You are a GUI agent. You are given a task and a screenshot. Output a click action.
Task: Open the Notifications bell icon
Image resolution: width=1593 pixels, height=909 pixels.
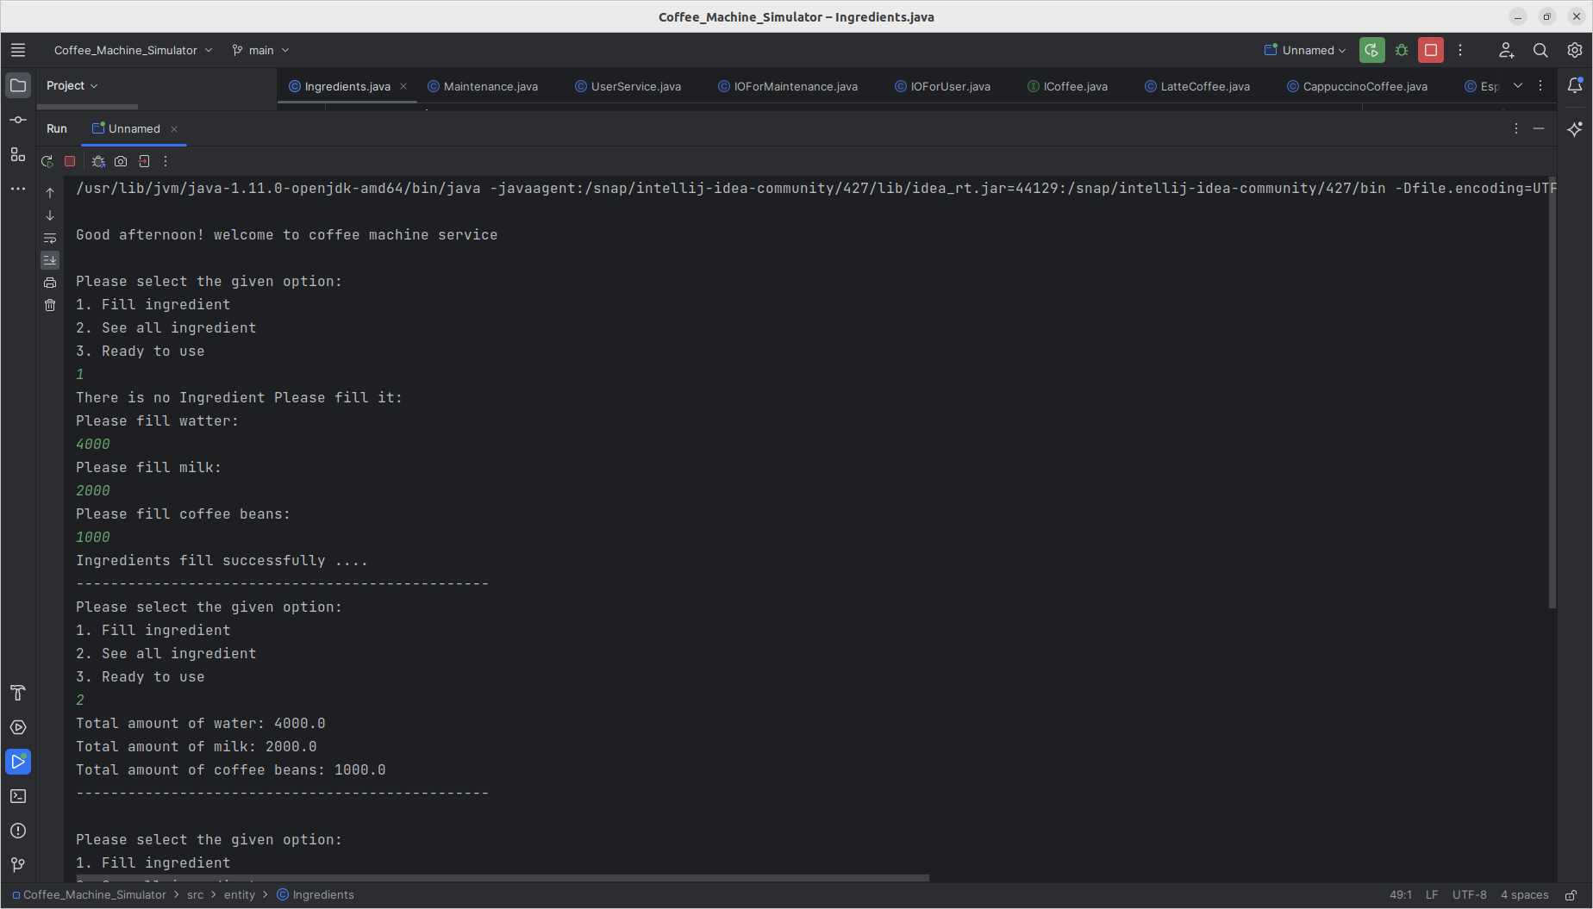pos(1575,85)
